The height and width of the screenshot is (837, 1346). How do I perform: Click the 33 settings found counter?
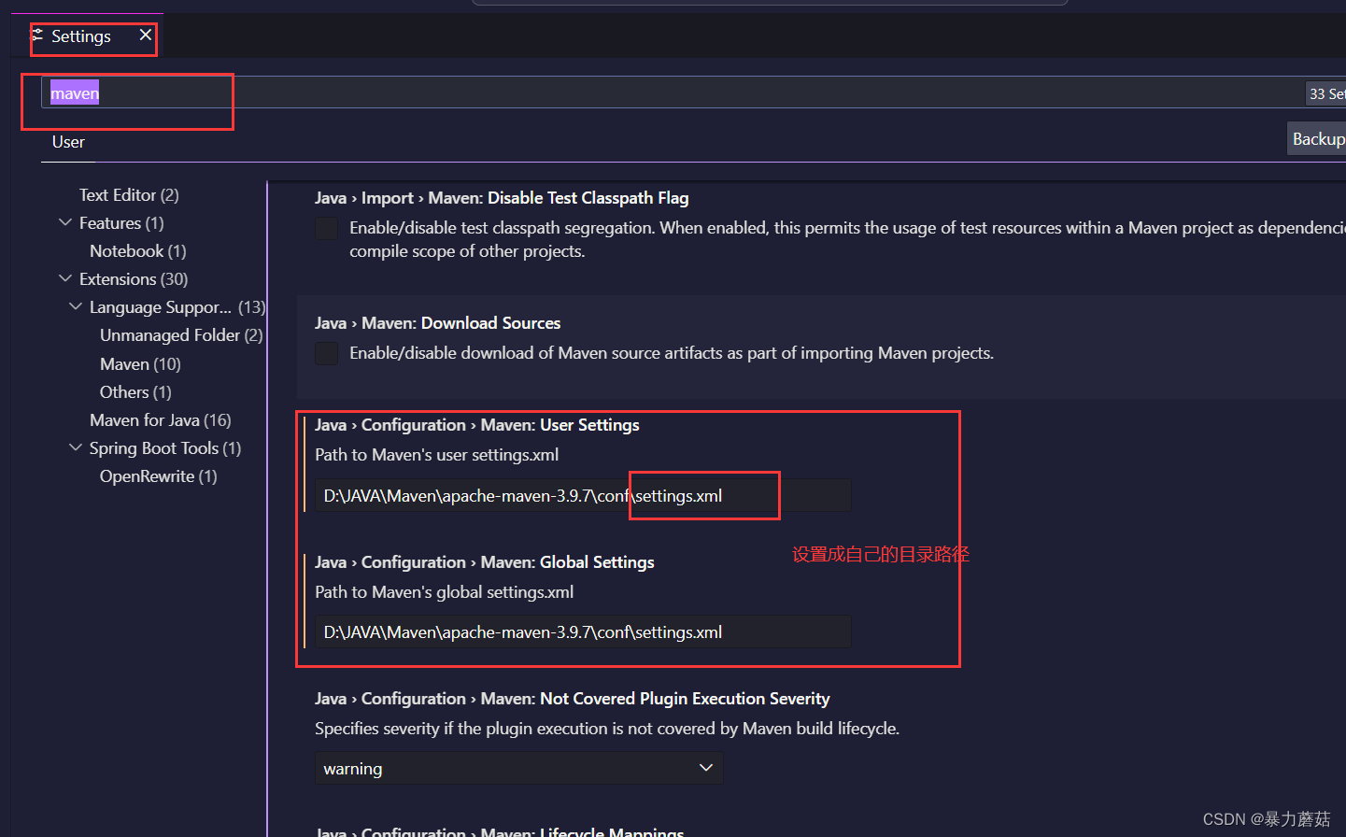[x=1325, y=93]
